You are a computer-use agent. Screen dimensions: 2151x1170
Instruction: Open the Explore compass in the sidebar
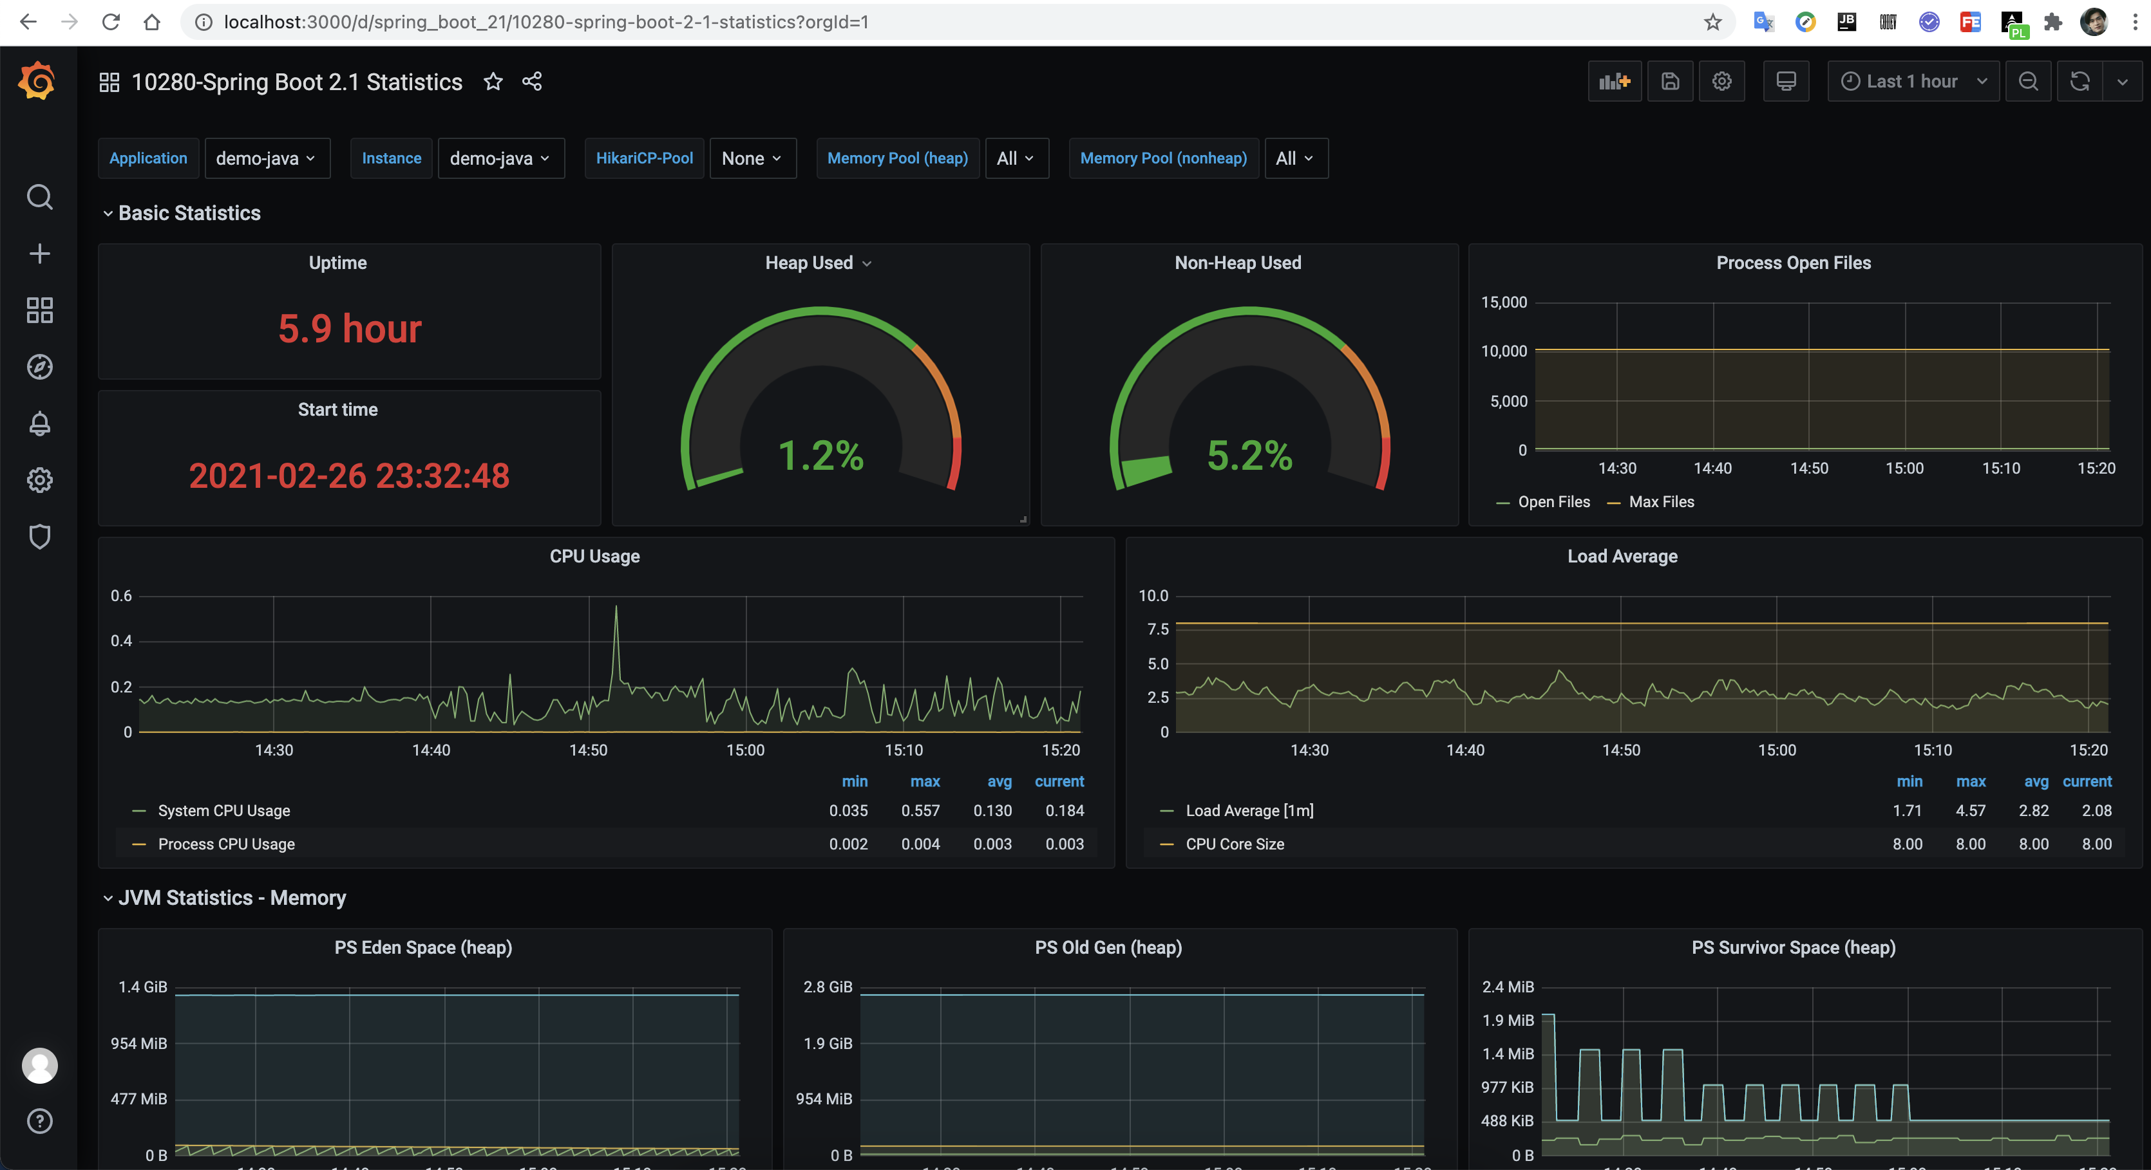pos(39,367)
